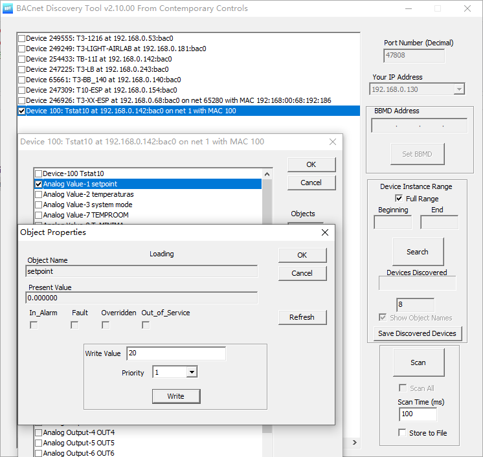The width and height of the screenshot is (483, 457).
Task: Click the Scan Time input field
Action: [x=416, y=414]
